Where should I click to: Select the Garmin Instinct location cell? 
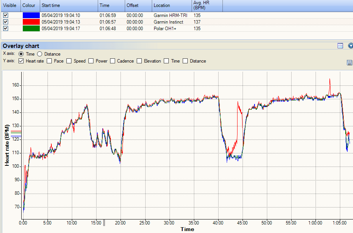pos(168,22)
